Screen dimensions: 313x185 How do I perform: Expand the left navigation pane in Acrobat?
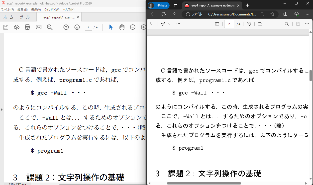tap(2, 109)
